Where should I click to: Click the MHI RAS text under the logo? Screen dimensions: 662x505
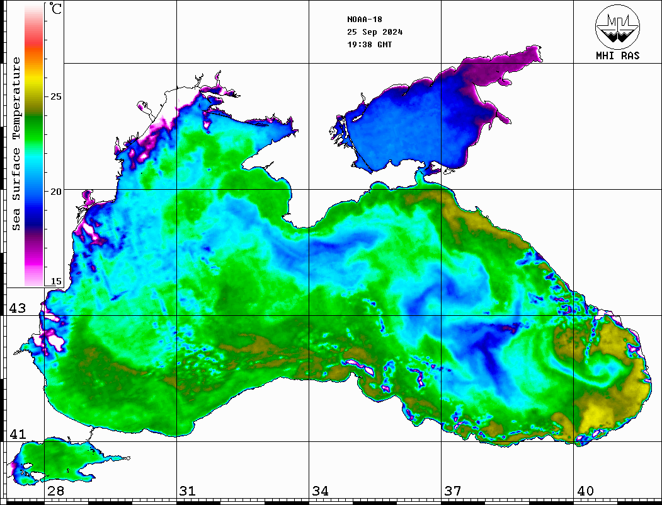pos(617,55)
